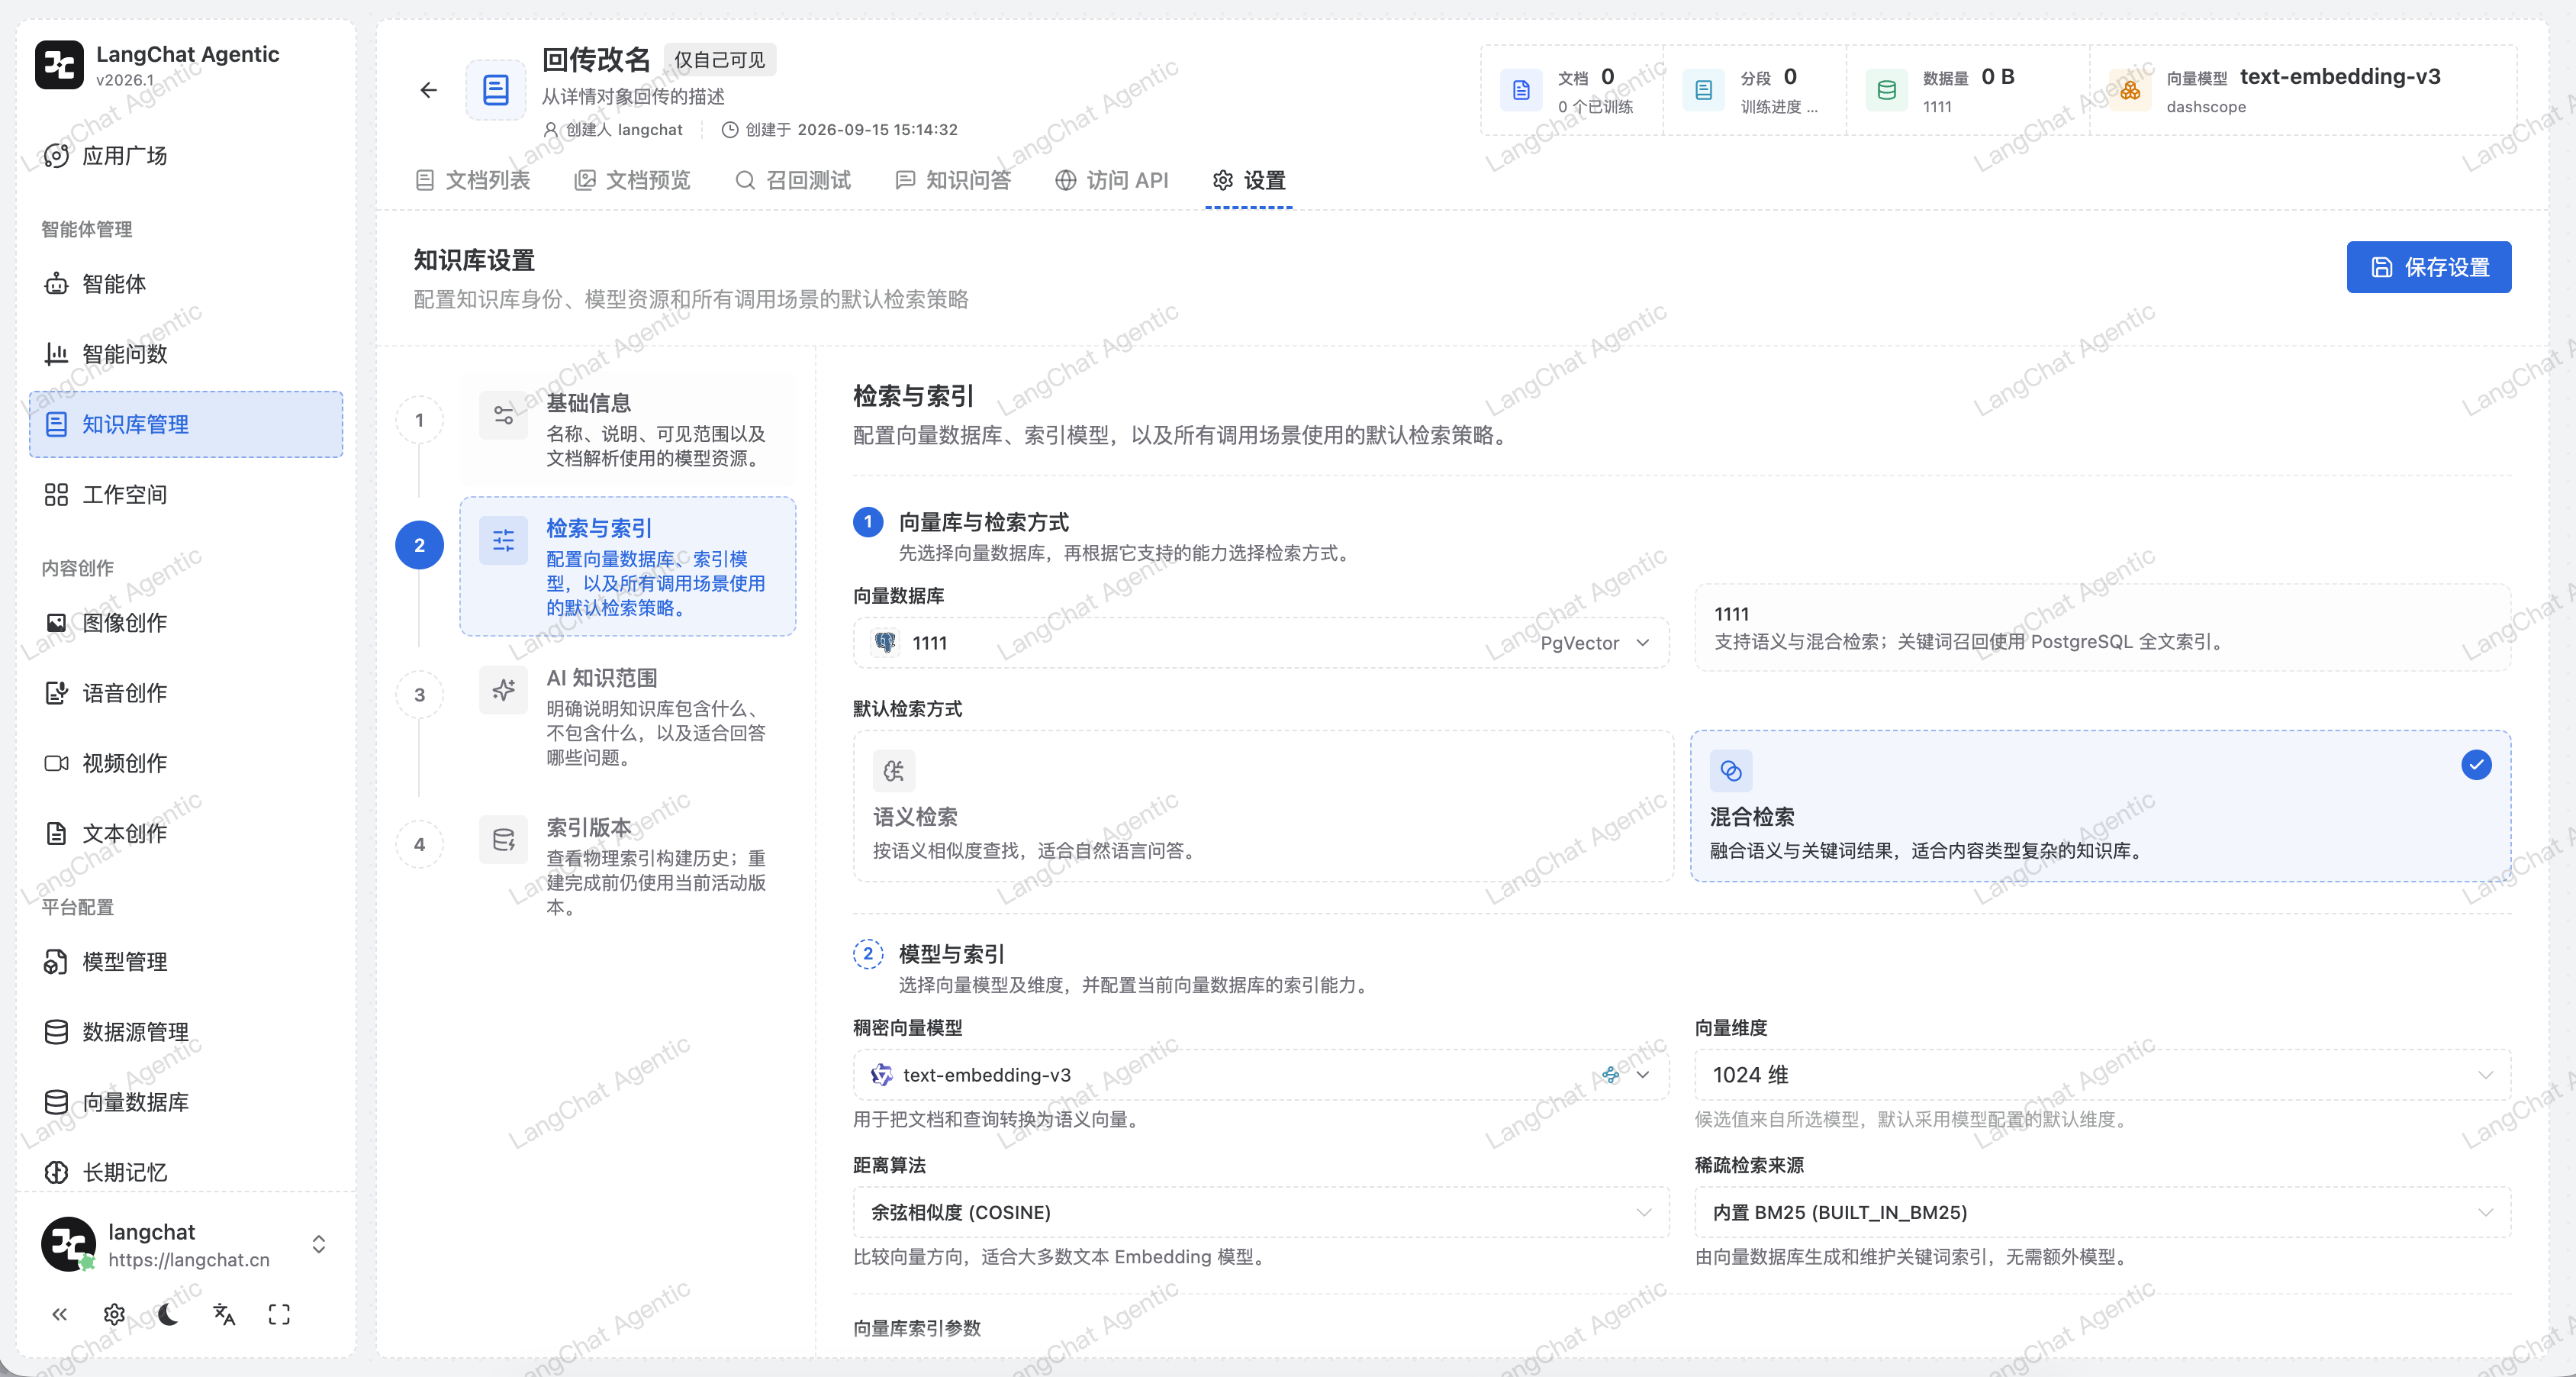Go to step 基础信息
This screenshot has height=1377, width=2576.
[628, 430]
